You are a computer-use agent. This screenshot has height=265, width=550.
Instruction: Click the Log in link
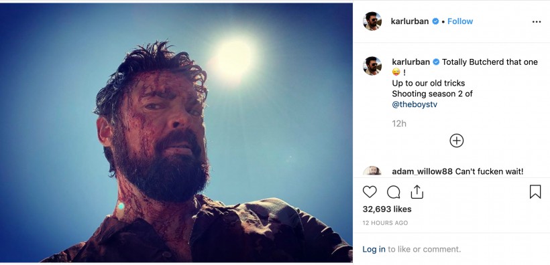[x=374, y=249]
